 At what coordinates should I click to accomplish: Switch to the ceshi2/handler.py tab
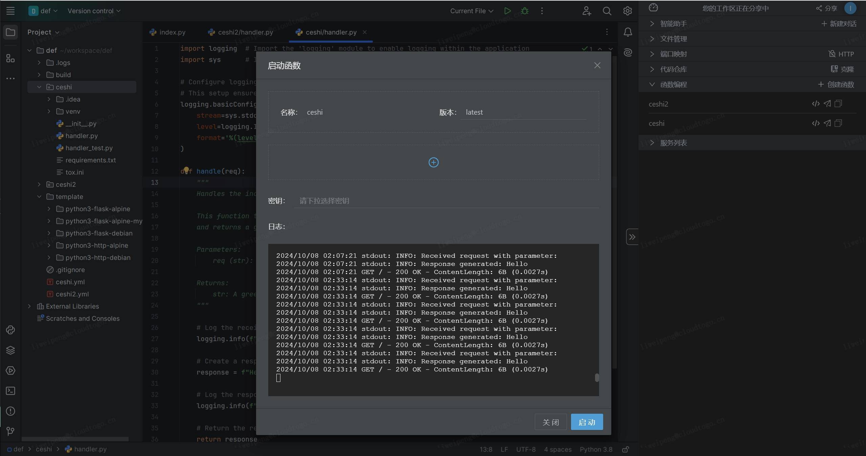tap(241, 32)
